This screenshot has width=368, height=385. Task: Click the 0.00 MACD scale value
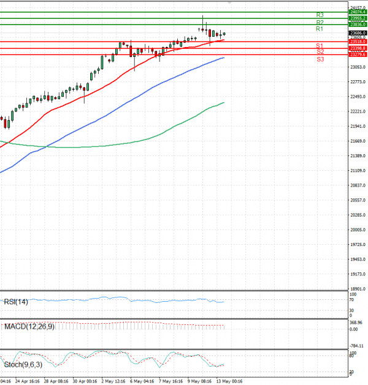(x=353, y=329)
